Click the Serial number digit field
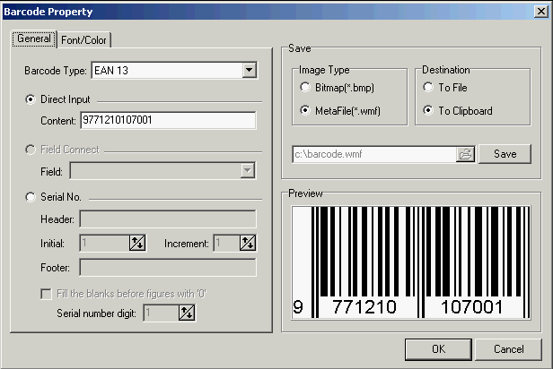The width and height of the screenshot is (553, 369). pyautogui.click(x=161, y=313)
